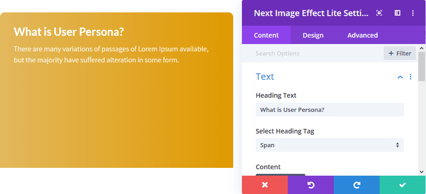The image size is (426, 194).
Task: Click into the Heading Text input
Action: pyautogui.click(x=329, y=110)
